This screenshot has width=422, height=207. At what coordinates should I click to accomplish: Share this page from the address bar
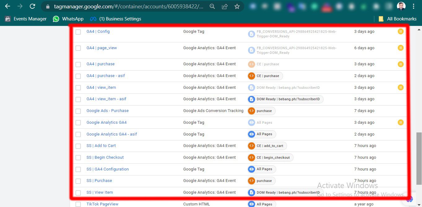[225, 6]
